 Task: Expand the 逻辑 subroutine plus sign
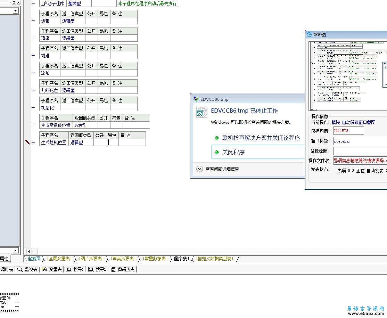pos(33,21)
